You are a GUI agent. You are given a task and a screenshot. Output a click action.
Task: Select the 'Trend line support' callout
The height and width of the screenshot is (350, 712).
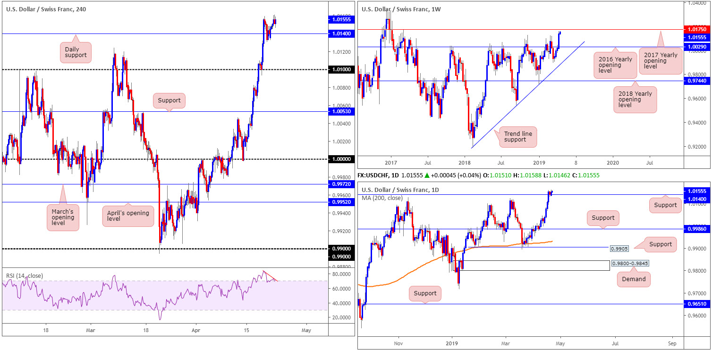pyautogui.click(x=517, y=138)
